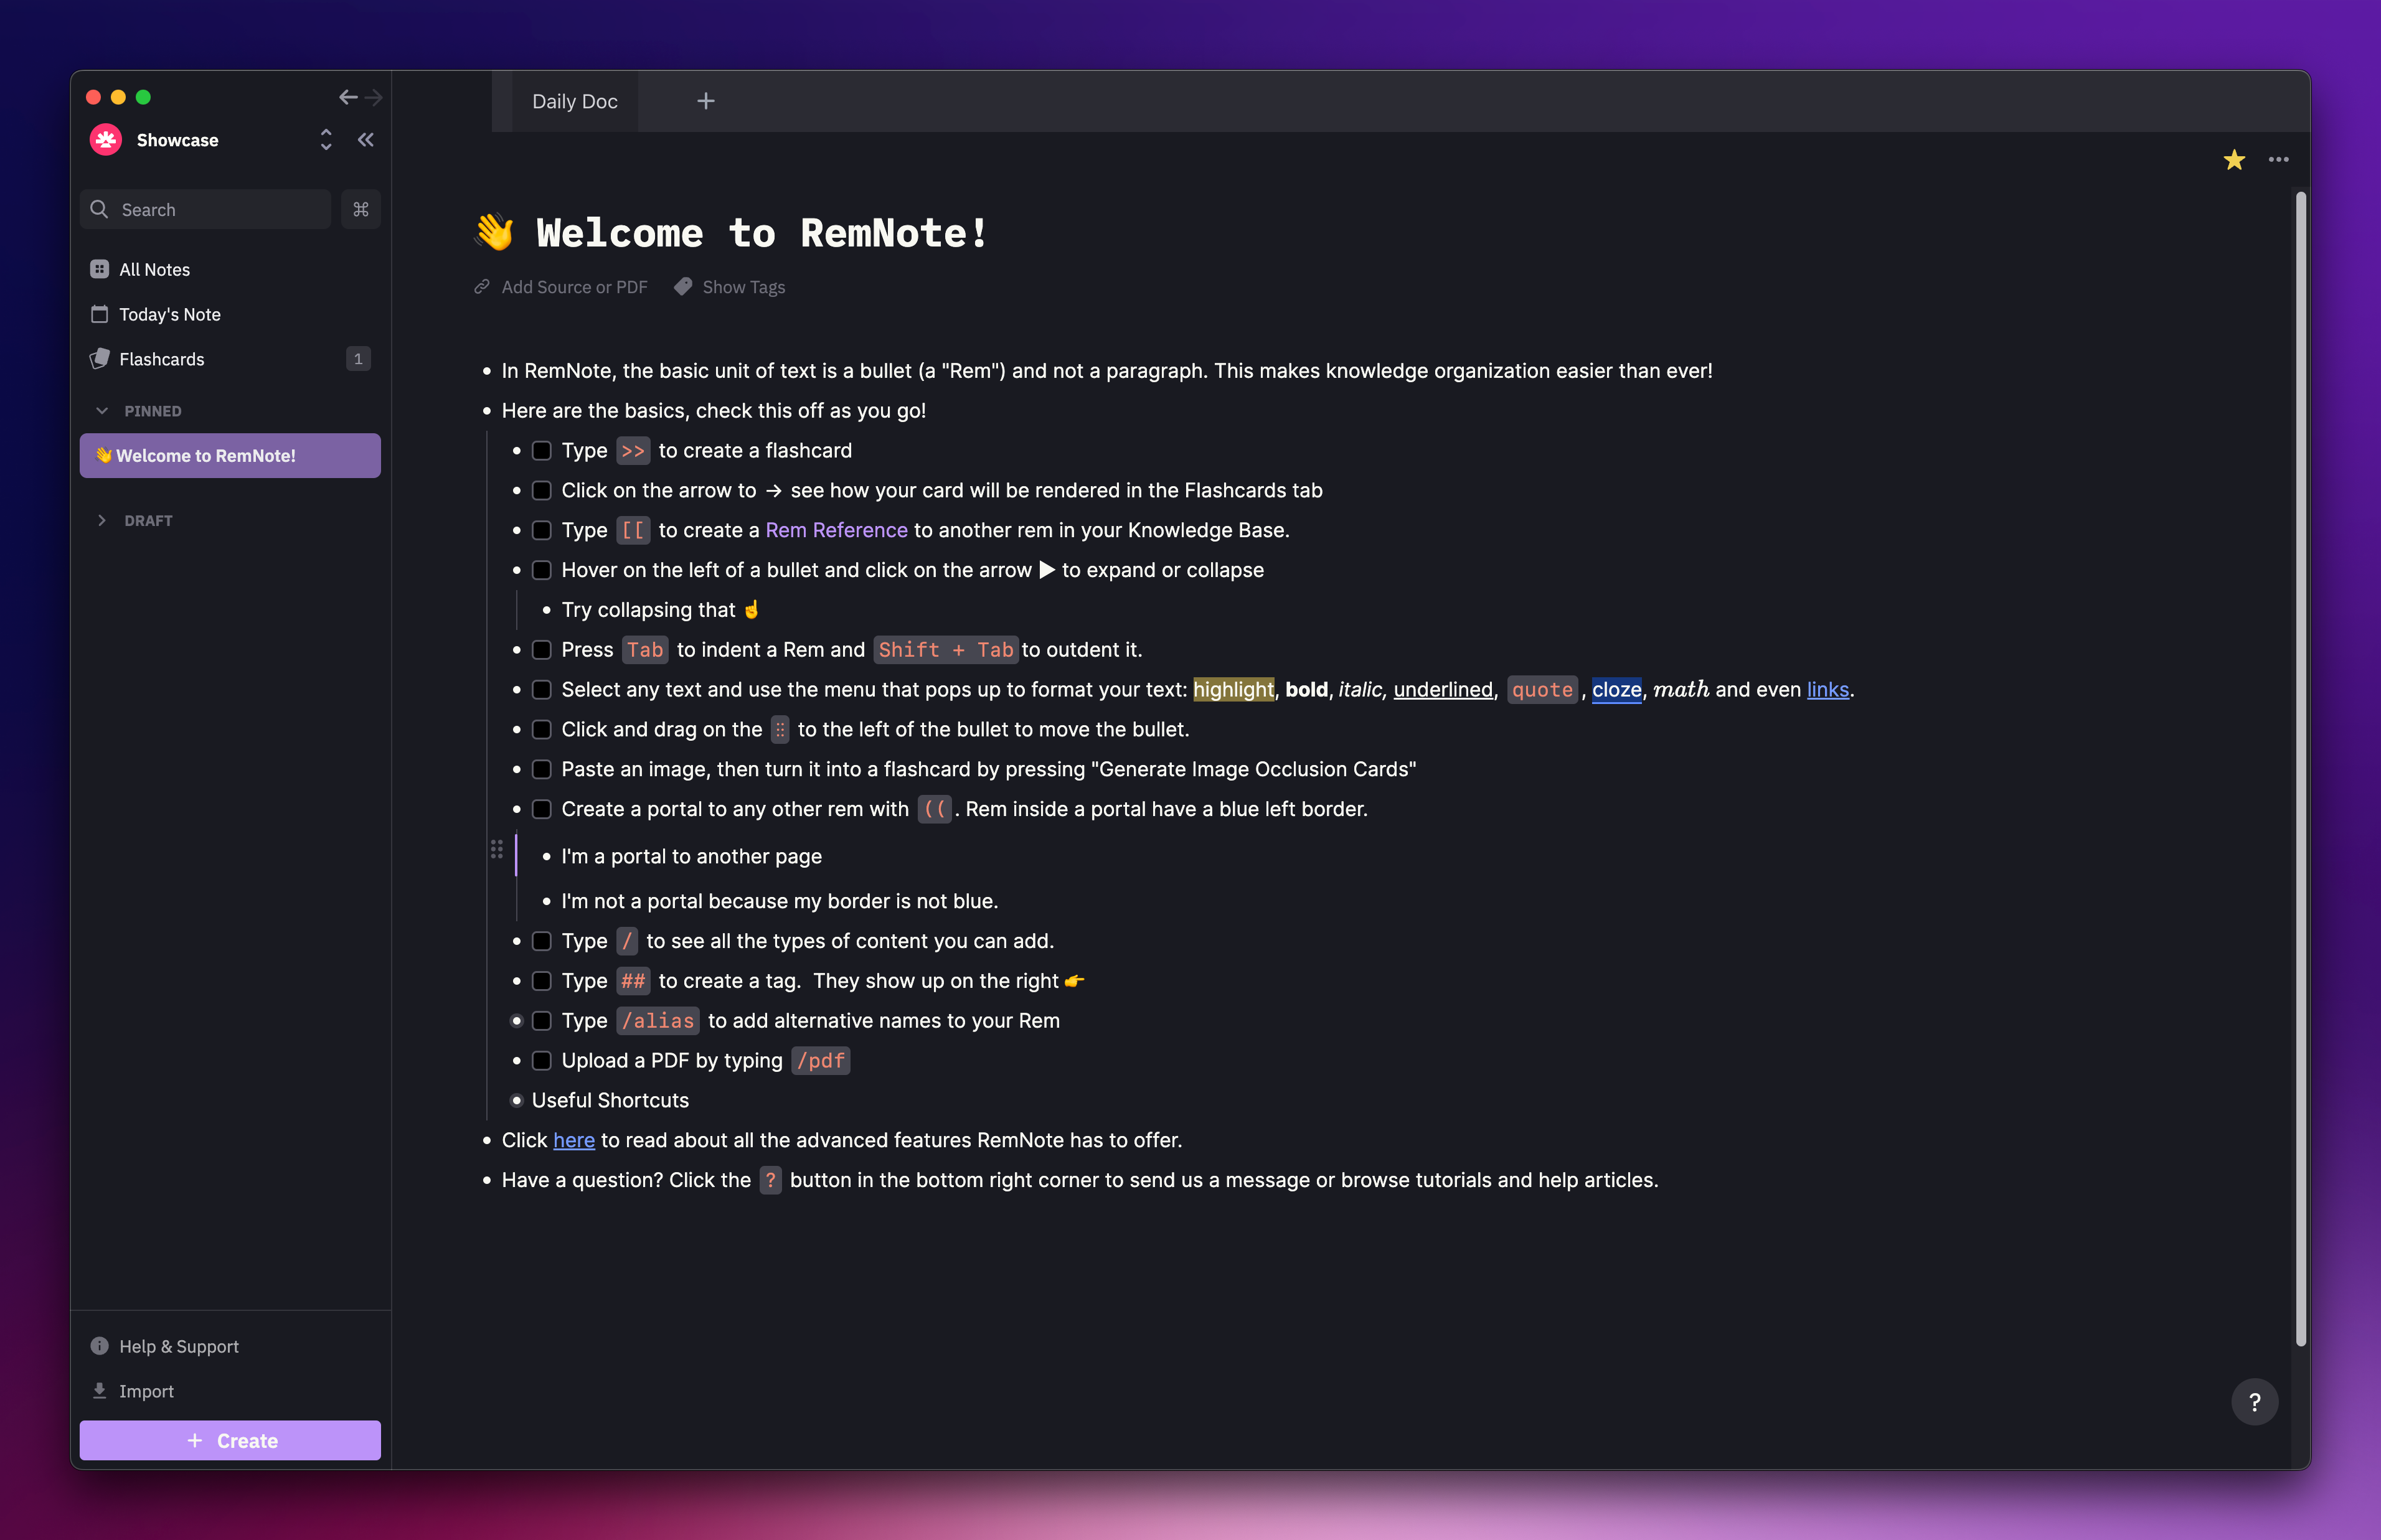Click the drag handle beside portal bullet
The height and width of the screenshot is (1540, 2381).
[496, 849]
